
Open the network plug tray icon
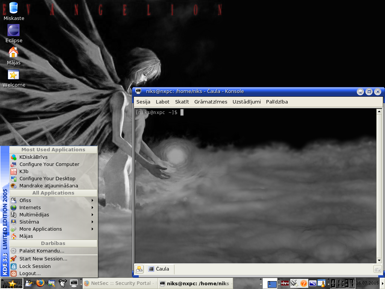[x=294, y=283]
